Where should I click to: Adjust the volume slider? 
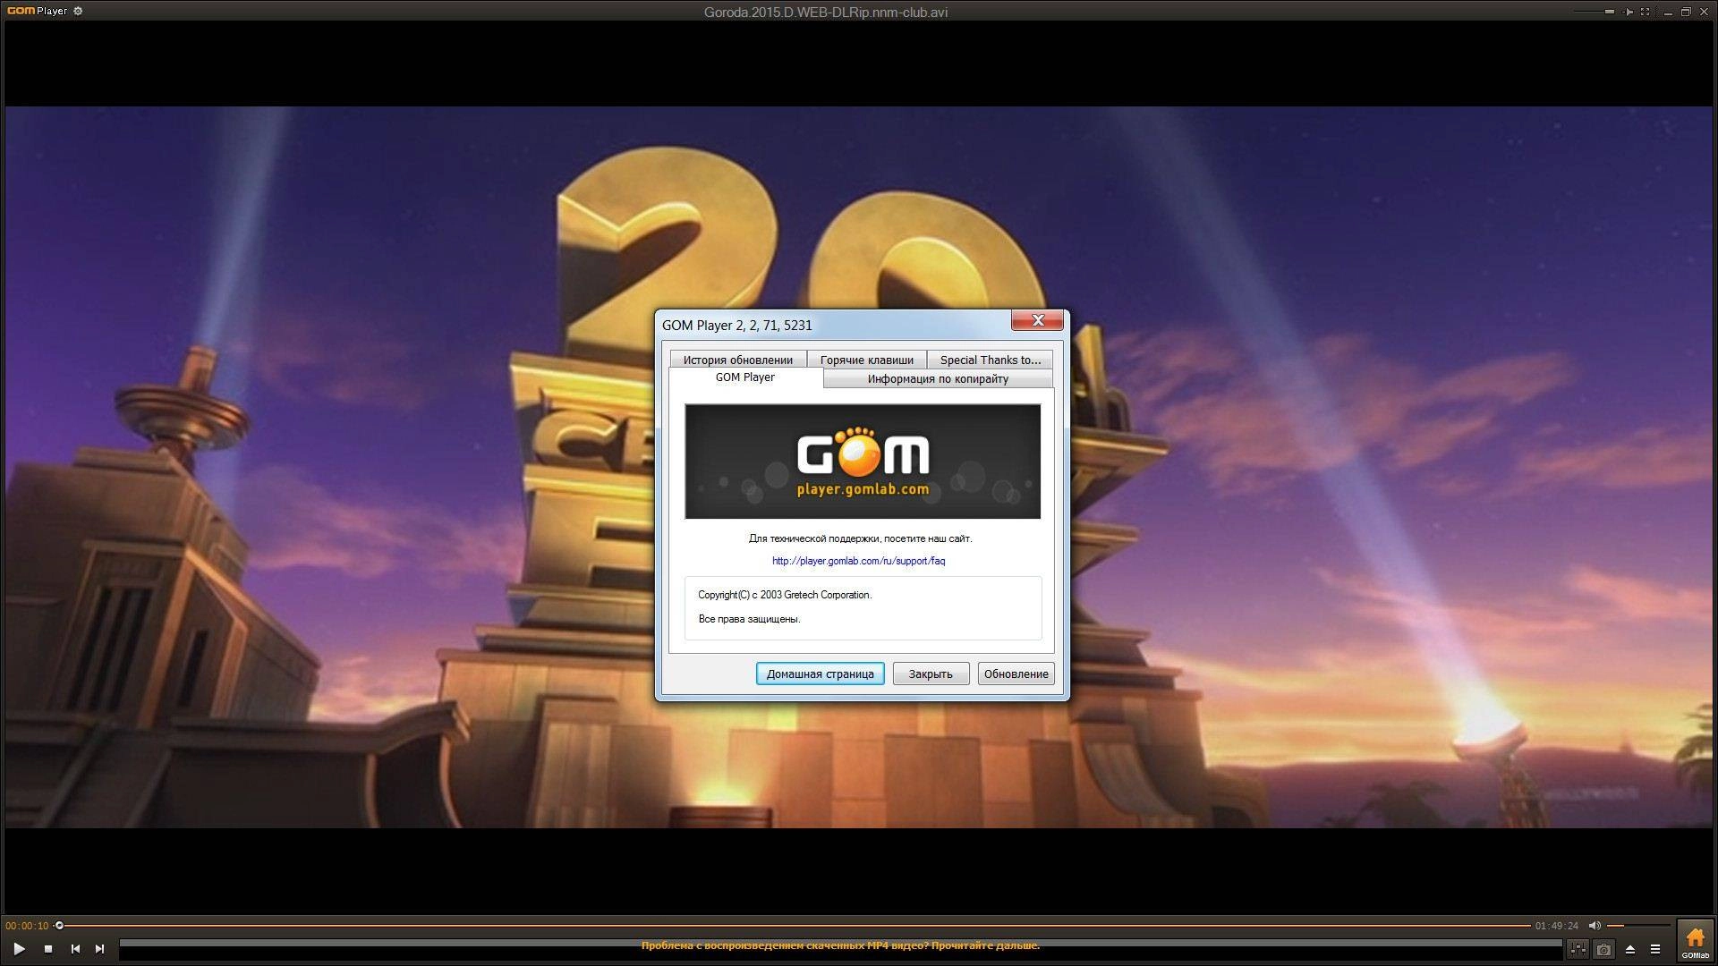click(1638, 926)
